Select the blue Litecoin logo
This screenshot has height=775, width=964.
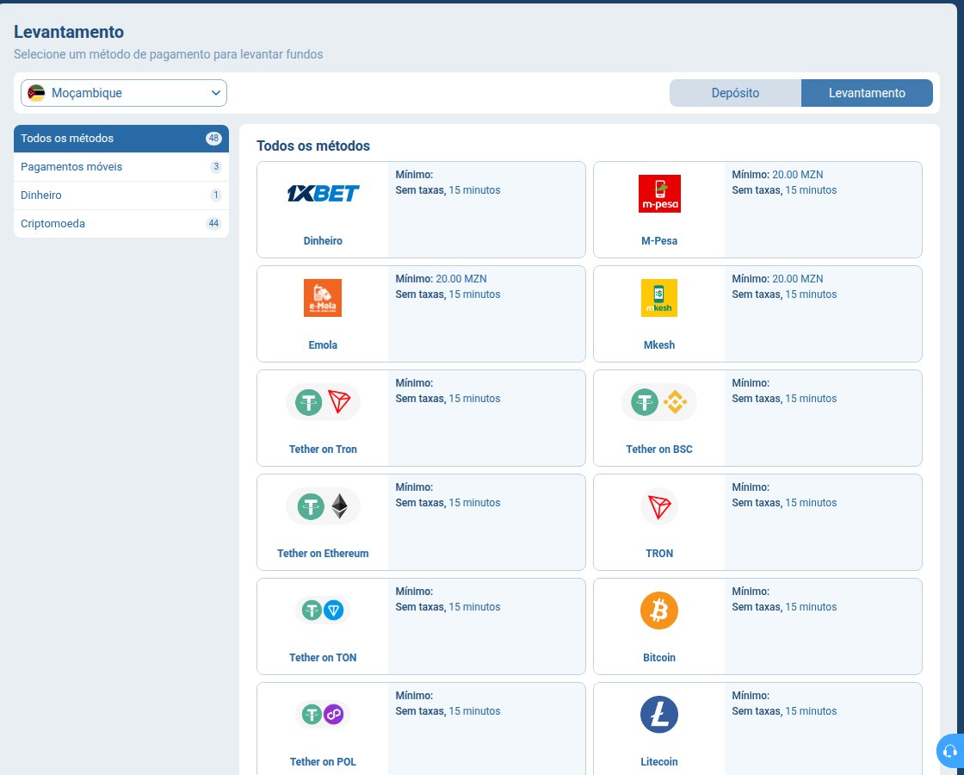pos(659,715)
